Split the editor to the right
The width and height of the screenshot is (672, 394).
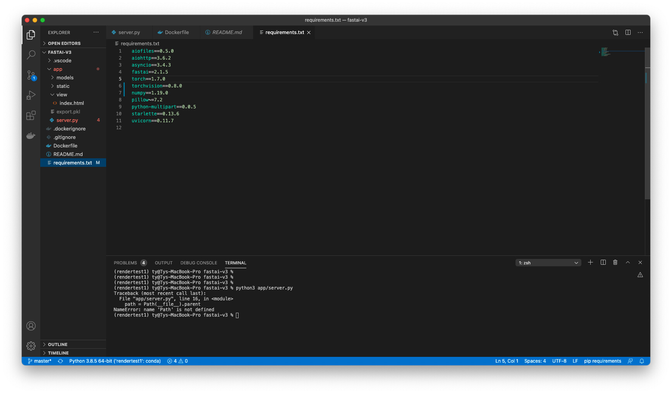[628, 33]
